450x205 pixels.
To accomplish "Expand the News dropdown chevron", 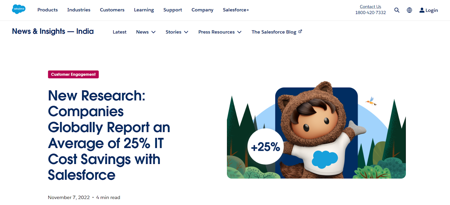I will pyautogui.click(x=154, y=32).
